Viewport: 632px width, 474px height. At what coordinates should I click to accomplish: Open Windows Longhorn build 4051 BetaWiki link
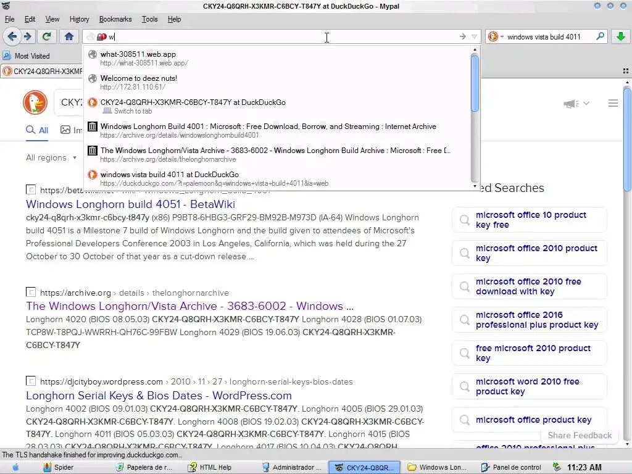pyautogui.click(x=130, y=204)
